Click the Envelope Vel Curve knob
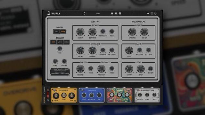 112,50
